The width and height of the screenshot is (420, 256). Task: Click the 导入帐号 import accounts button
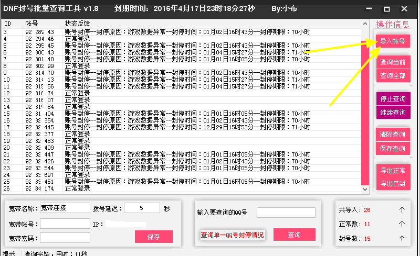[393, 41]
